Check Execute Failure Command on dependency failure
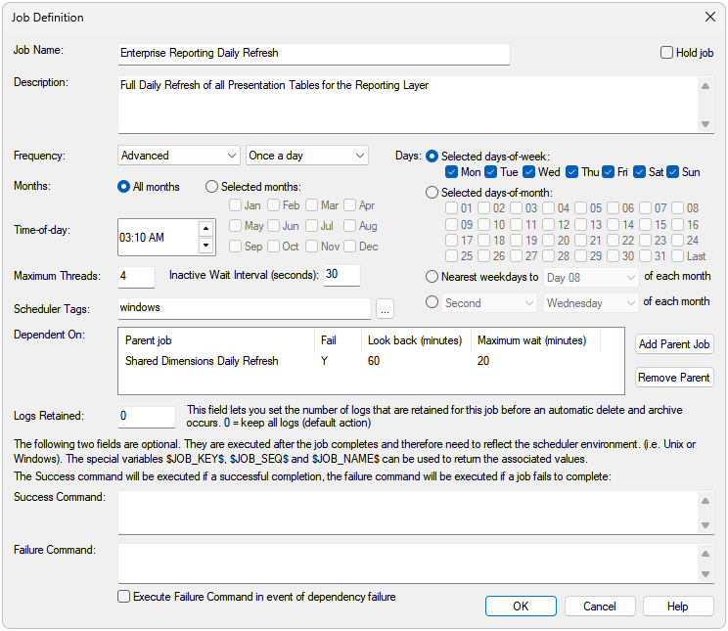The height and width of the screenshot is (631, 728). (124, 596)
